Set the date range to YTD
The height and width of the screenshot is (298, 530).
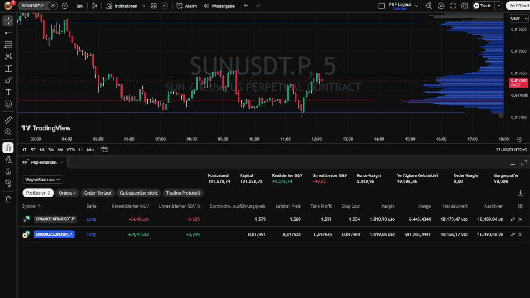click(x=70, y=150)
